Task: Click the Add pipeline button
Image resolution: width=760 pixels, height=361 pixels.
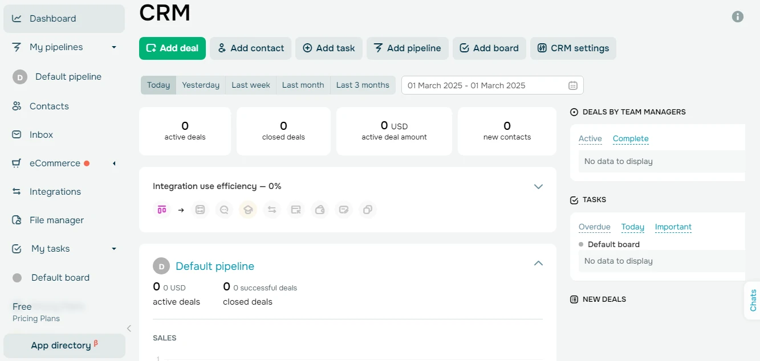Action: 408,48
